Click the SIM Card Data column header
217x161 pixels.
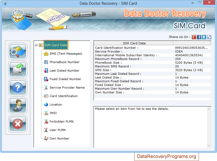point(133,43)
